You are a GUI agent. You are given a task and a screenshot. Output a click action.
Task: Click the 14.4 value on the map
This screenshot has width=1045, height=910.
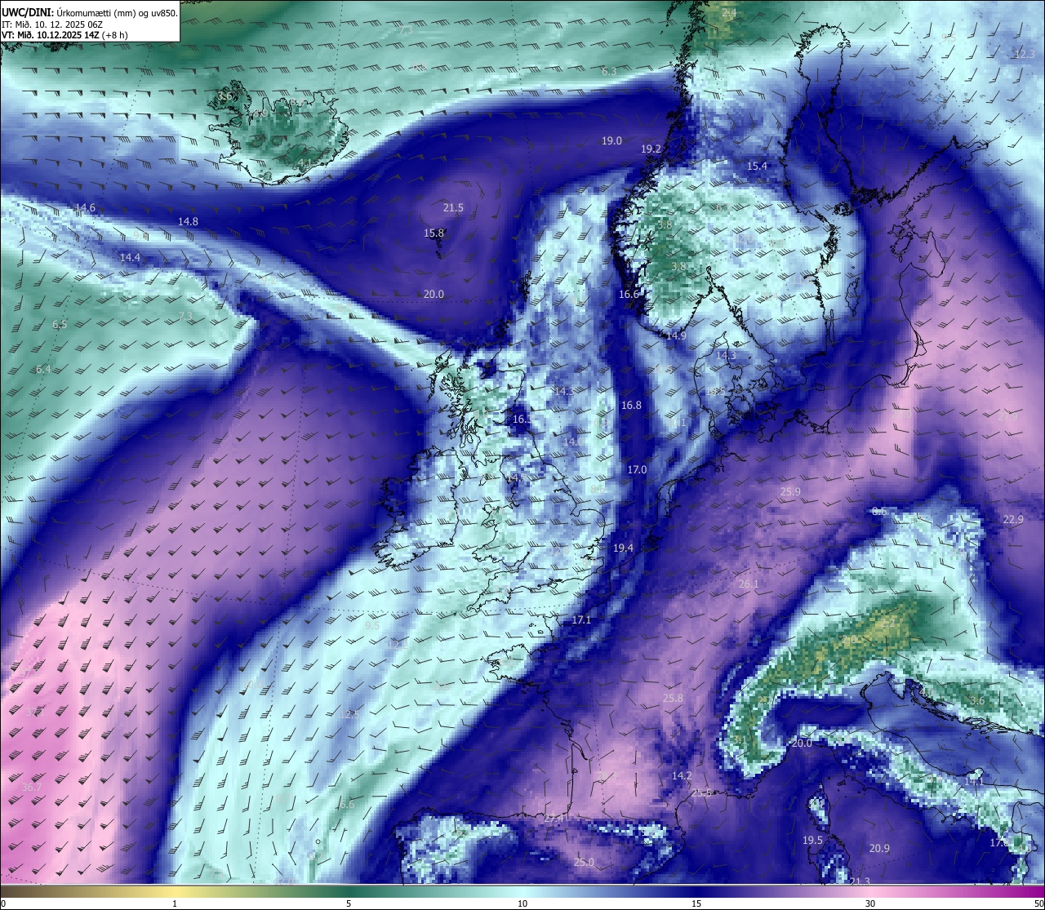[130, 257]
